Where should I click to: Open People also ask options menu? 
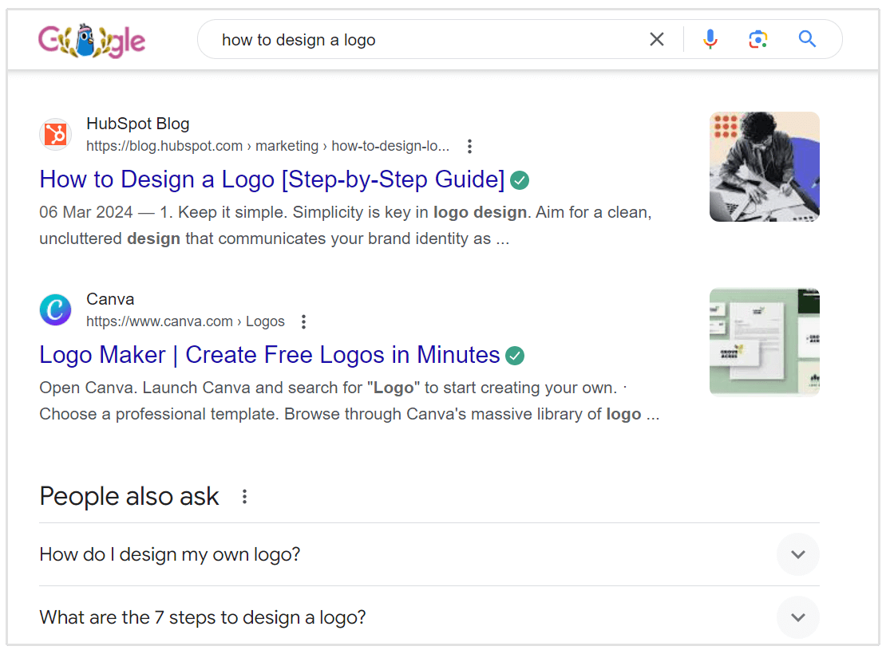point(245,497)
